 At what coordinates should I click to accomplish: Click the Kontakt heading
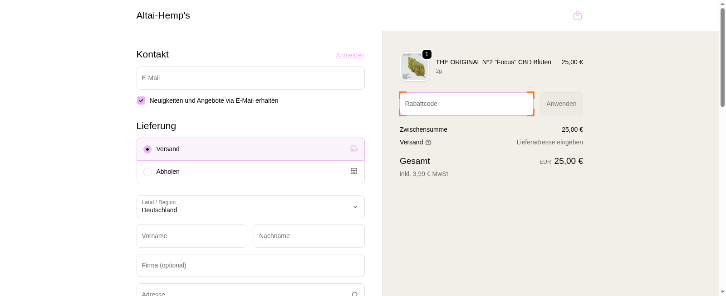(152, 54)
